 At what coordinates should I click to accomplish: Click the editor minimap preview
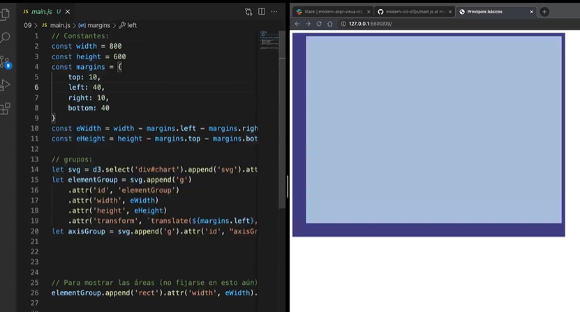point(269,40)
